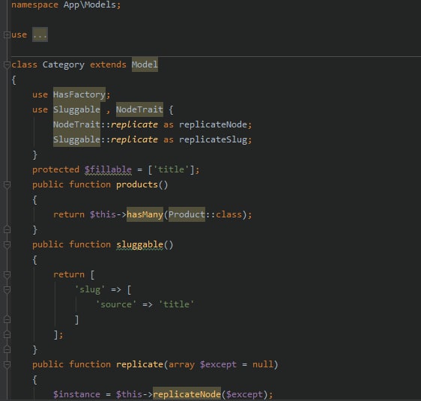Click the Category class name
This screenshot has height=401, width=421.
(64, 64)
